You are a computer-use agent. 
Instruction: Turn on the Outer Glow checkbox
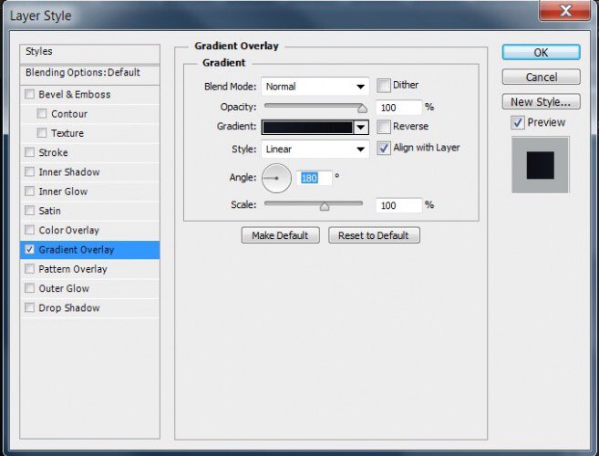29,288
